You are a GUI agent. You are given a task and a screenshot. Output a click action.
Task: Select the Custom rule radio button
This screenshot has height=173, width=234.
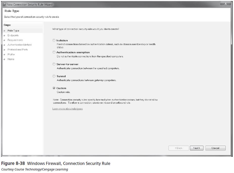coord(54,88)
